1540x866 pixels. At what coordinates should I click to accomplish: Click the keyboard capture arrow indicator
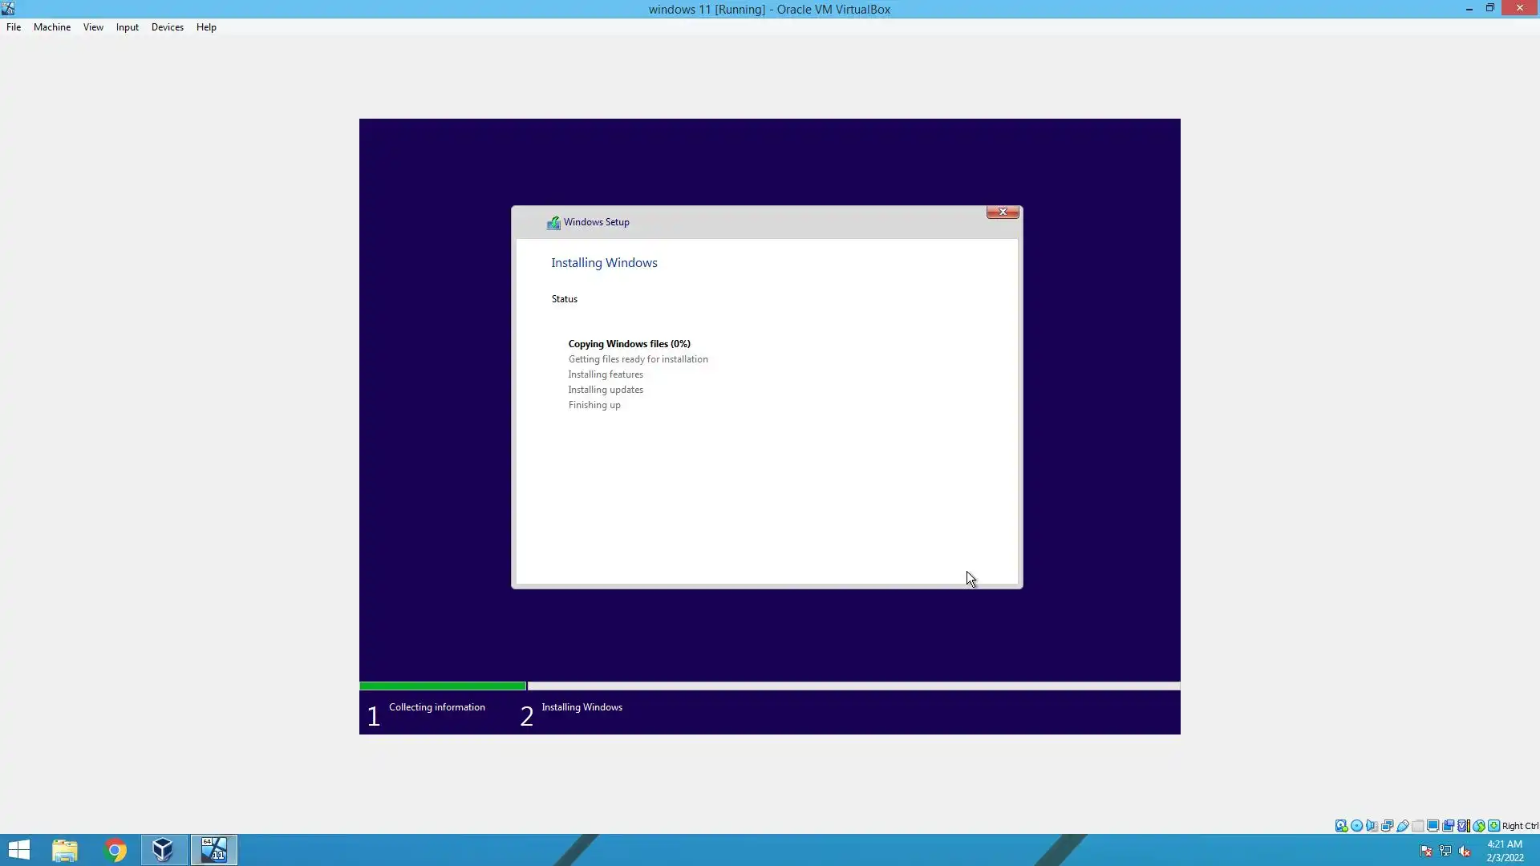pyautogui.click(x=1493, y=826)
